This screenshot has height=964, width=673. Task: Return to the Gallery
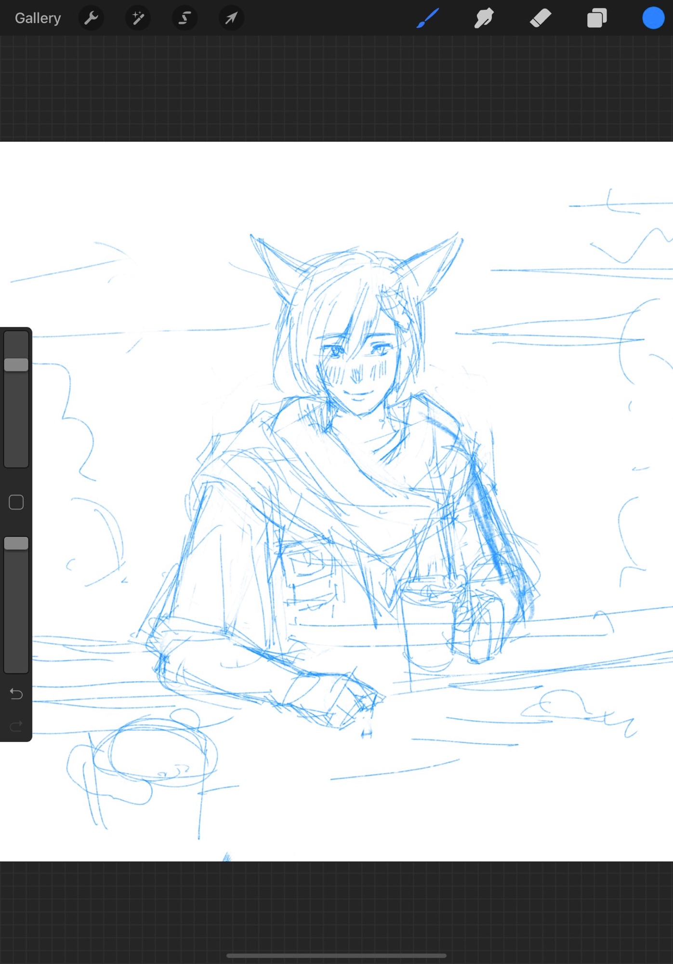pyautogui.click(x=38, y=18)
